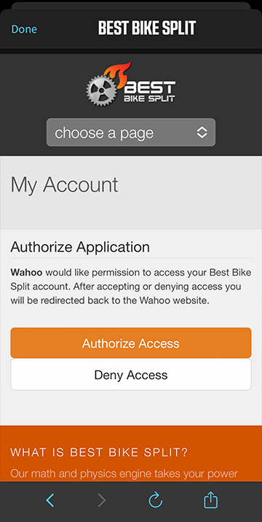Click the Authorize Application heading

click(80, 247)
